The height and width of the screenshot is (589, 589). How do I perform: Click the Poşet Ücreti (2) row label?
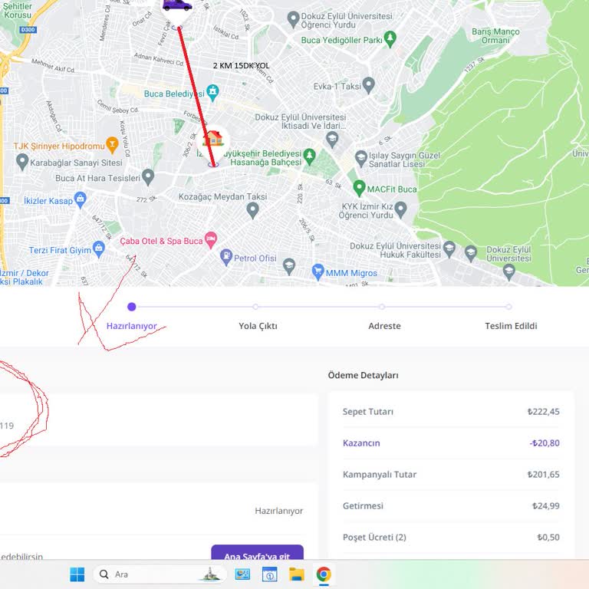point(374,537)
